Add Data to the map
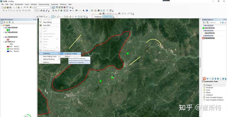 31,7
